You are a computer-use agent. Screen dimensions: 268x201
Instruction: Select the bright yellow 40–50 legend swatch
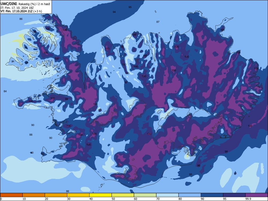[100, 195]
